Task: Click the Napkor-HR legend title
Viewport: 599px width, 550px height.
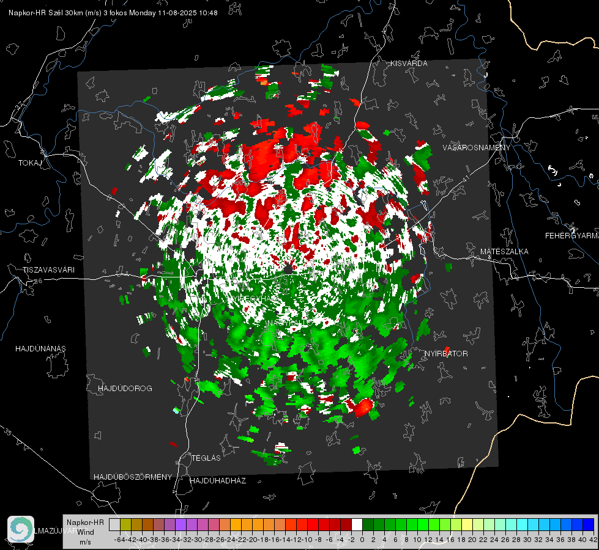Action: 85,522
